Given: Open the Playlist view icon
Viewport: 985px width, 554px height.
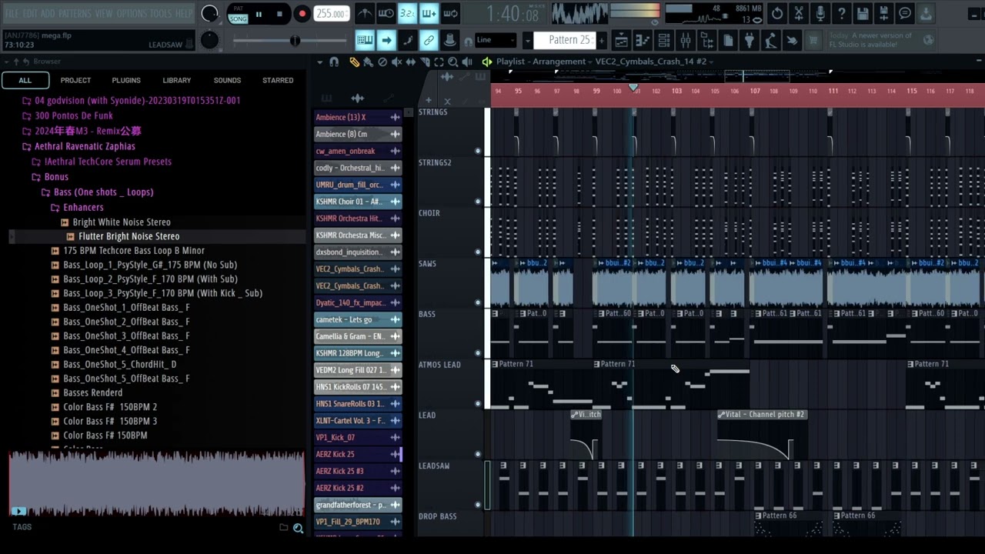Looking at the screenshot, I should [621, 40].
